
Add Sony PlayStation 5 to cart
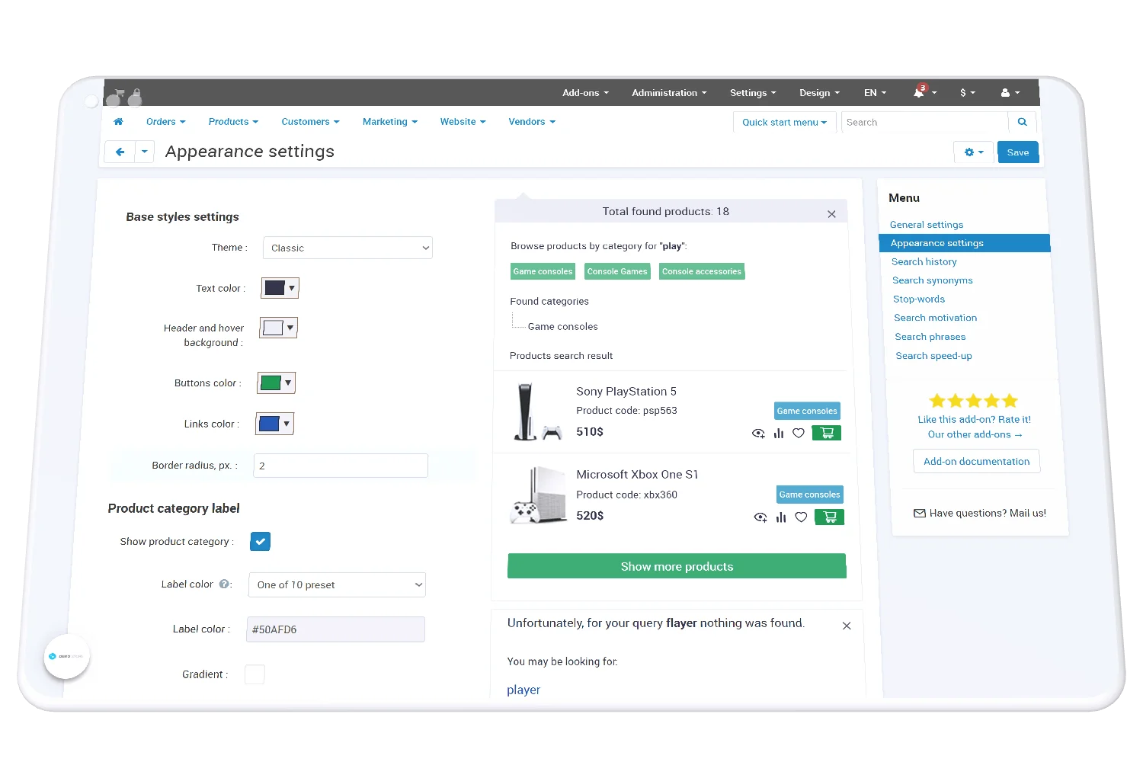tap(827, 433)
